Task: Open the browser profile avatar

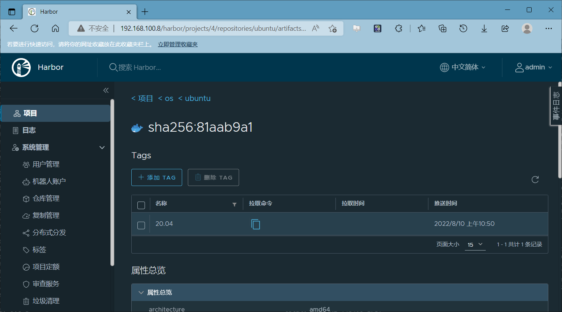Action: 527,28
